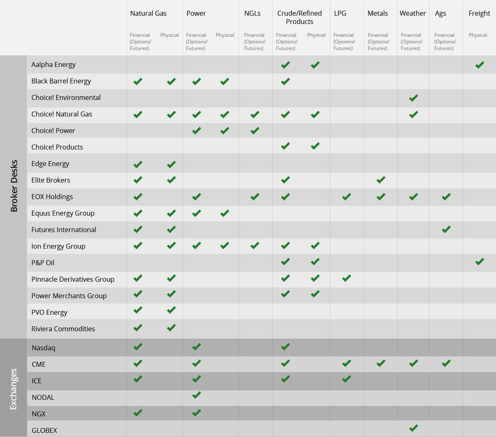This screenshot has width=496, height=437.
Task: Click Pinnacle Derivatives Group's LPG checkmark
Action: (346, 278)
